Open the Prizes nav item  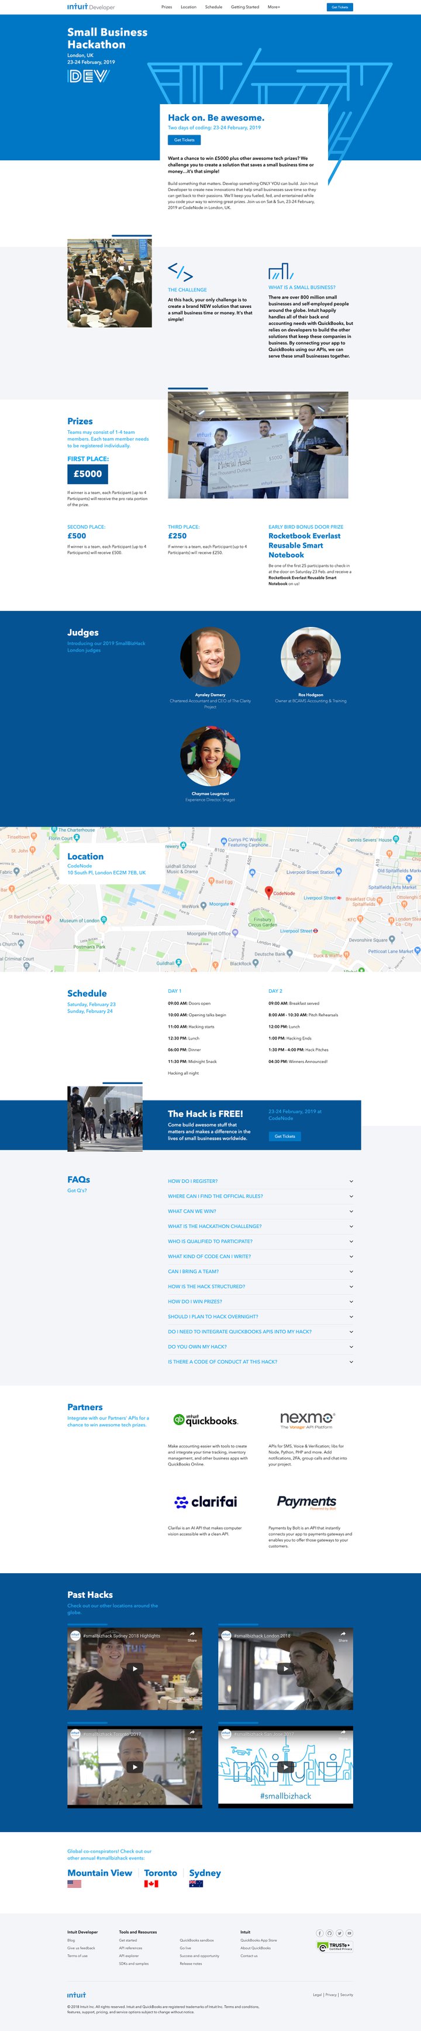pos(167,7)
